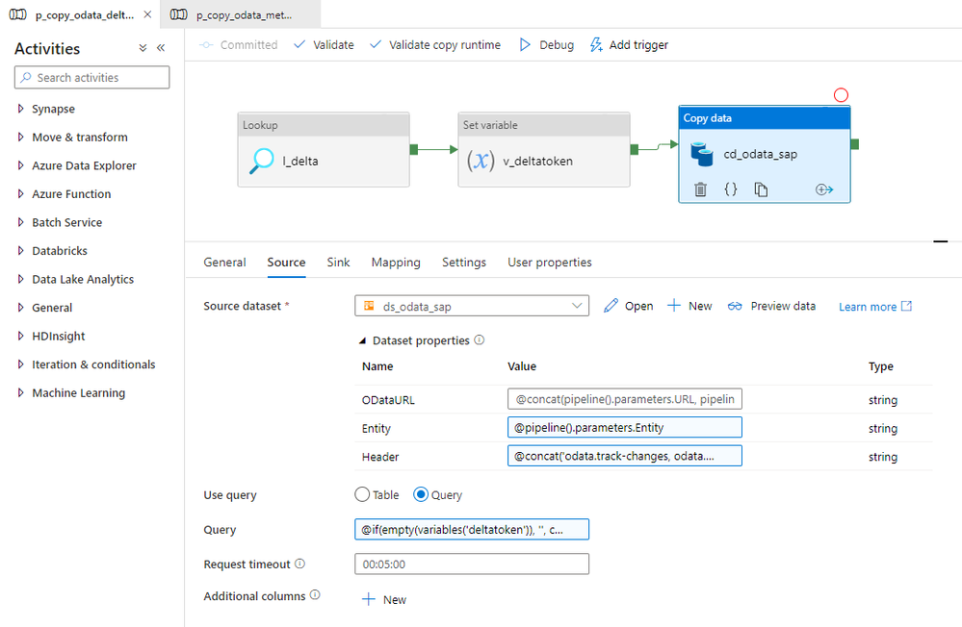The height and width of the screenshot is (627, 962).
Task: Delete the cd_odata_sap copy activity via trash icon
Action: [x=700, y=189]
